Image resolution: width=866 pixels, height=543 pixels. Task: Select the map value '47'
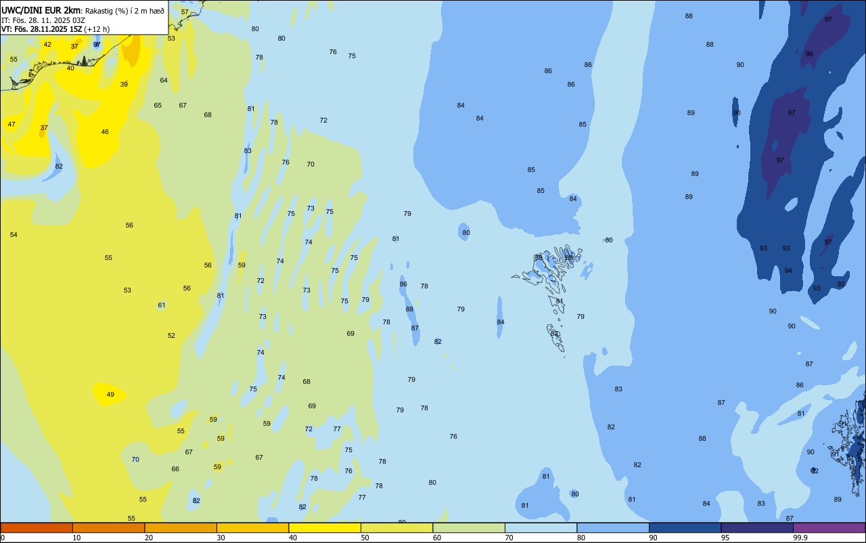pos(12,125)
